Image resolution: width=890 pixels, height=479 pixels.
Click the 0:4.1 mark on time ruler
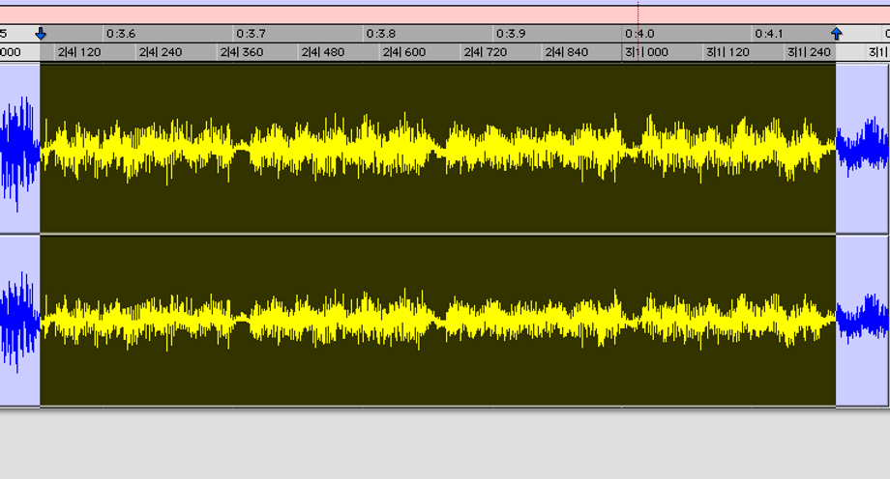coord(769,34)
